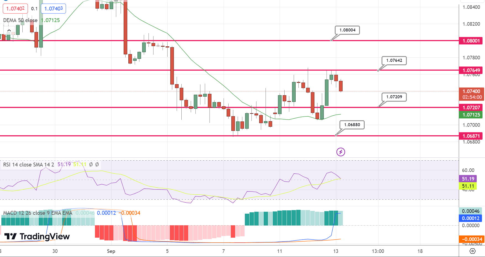Click the 1.07209 price callout

pos(394,97)
